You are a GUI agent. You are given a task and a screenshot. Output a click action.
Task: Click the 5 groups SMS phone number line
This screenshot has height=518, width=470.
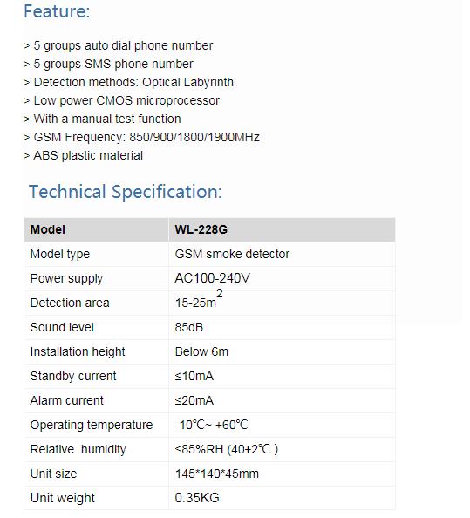108,64
